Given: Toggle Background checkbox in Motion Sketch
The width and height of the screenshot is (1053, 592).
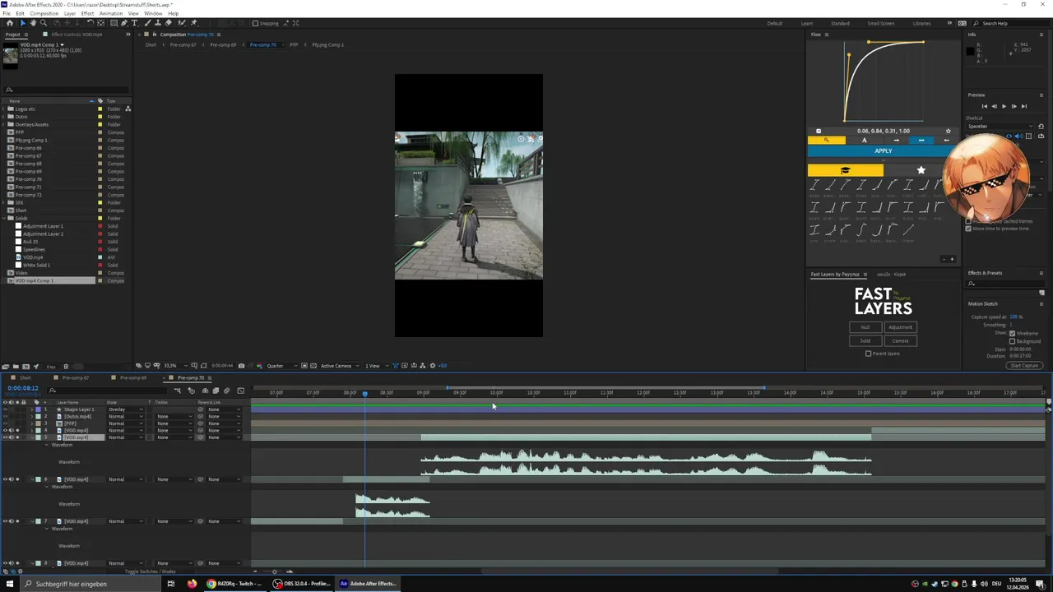Looking at the screenshot, I should click(1012, 341).
